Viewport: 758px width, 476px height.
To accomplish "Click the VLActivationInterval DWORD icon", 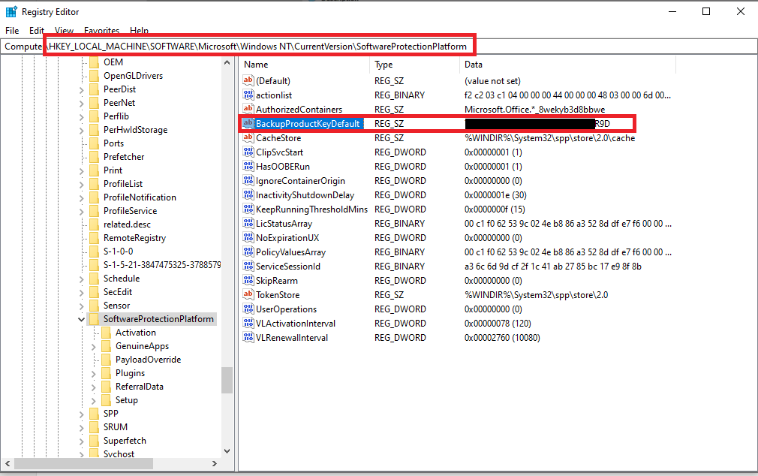I will click(x=248, y=323).
